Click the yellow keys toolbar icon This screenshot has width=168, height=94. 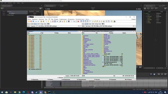64,21
